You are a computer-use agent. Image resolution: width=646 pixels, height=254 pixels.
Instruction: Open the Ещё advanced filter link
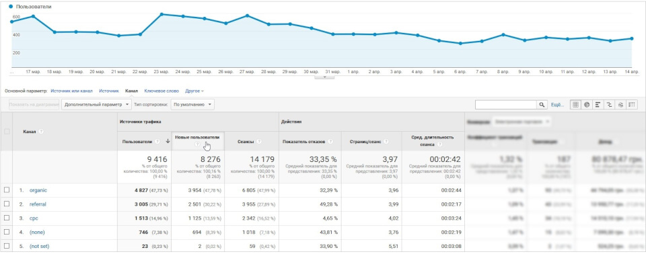tap(557, 105)
